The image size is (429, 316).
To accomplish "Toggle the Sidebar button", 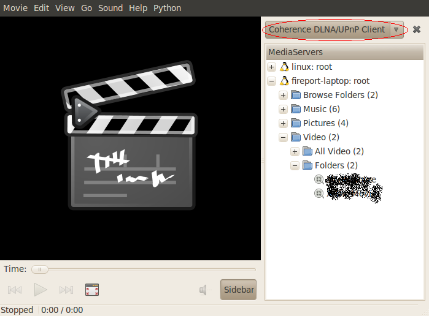I will pyautogui.click(x=238, y=290).
